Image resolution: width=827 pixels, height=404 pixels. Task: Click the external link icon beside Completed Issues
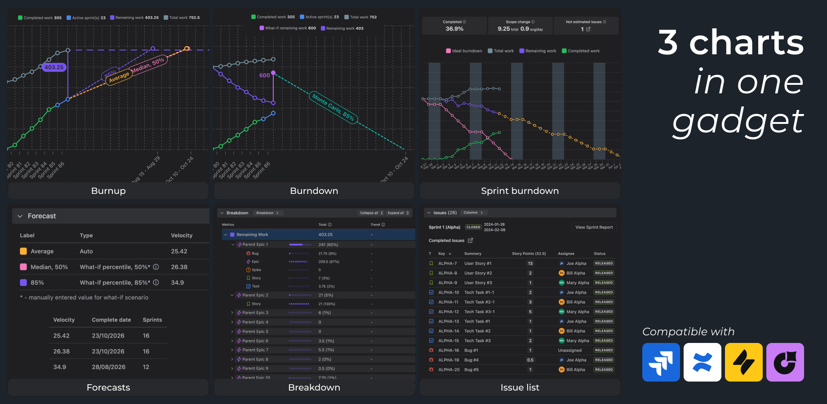coord(470,240)
